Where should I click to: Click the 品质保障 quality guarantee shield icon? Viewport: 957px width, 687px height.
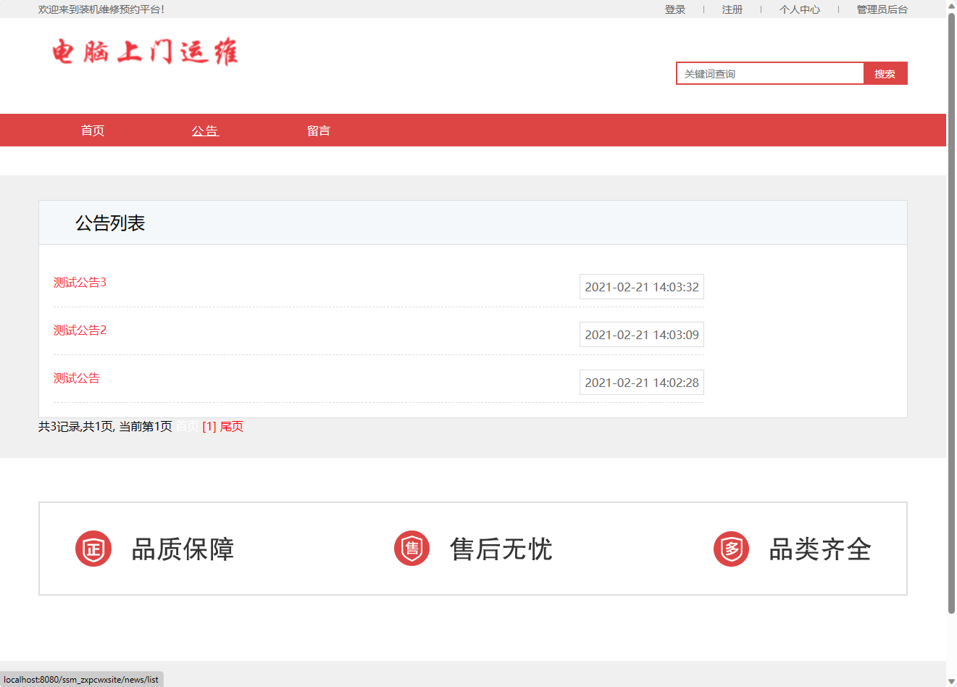click(93, 549)
